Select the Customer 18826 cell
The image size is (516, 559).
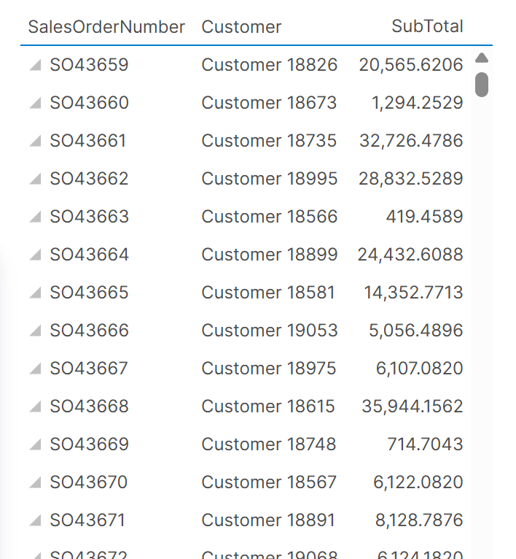click(x=269, y=65)
